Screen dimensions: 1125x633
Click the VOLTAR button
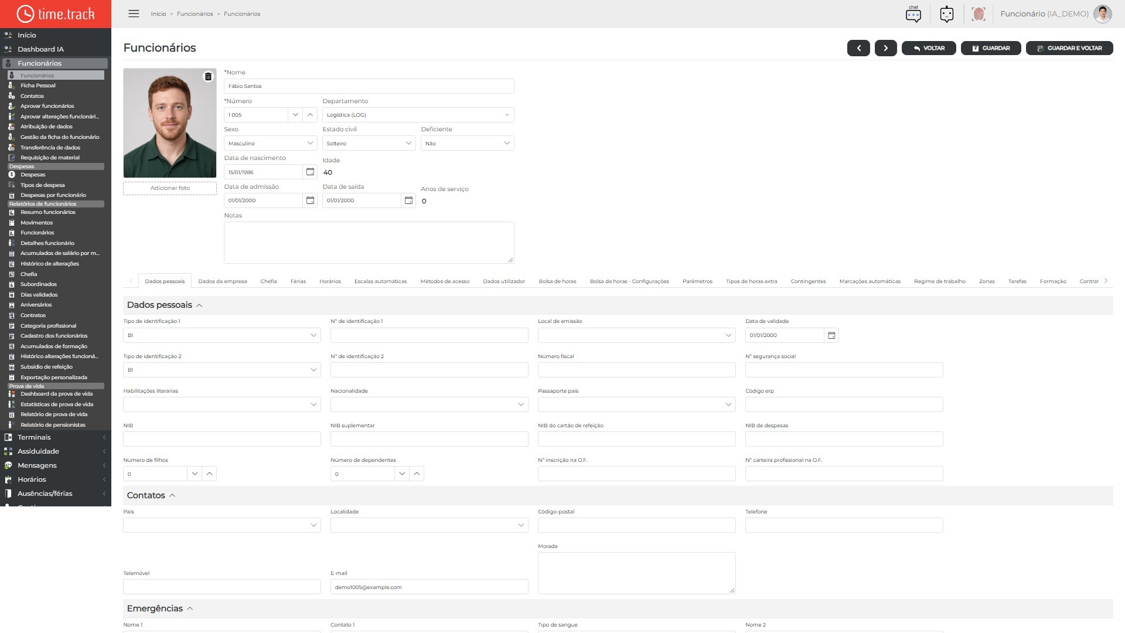929,48
